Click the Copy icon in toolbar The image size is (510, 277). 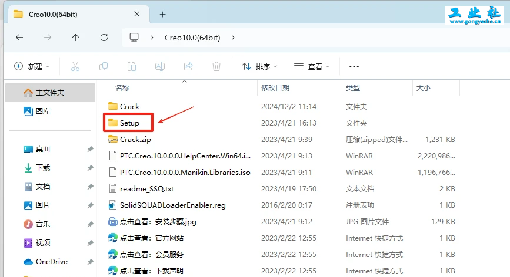pos(104,66)
